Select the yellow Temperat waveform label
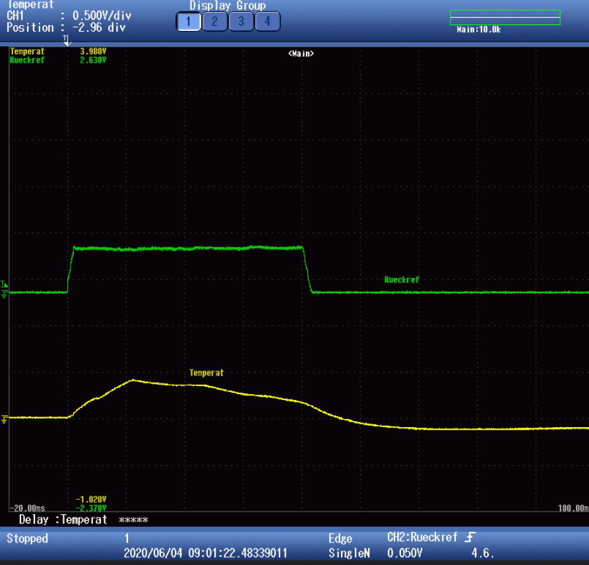The image size is (589, 565). tap(206, 373)
